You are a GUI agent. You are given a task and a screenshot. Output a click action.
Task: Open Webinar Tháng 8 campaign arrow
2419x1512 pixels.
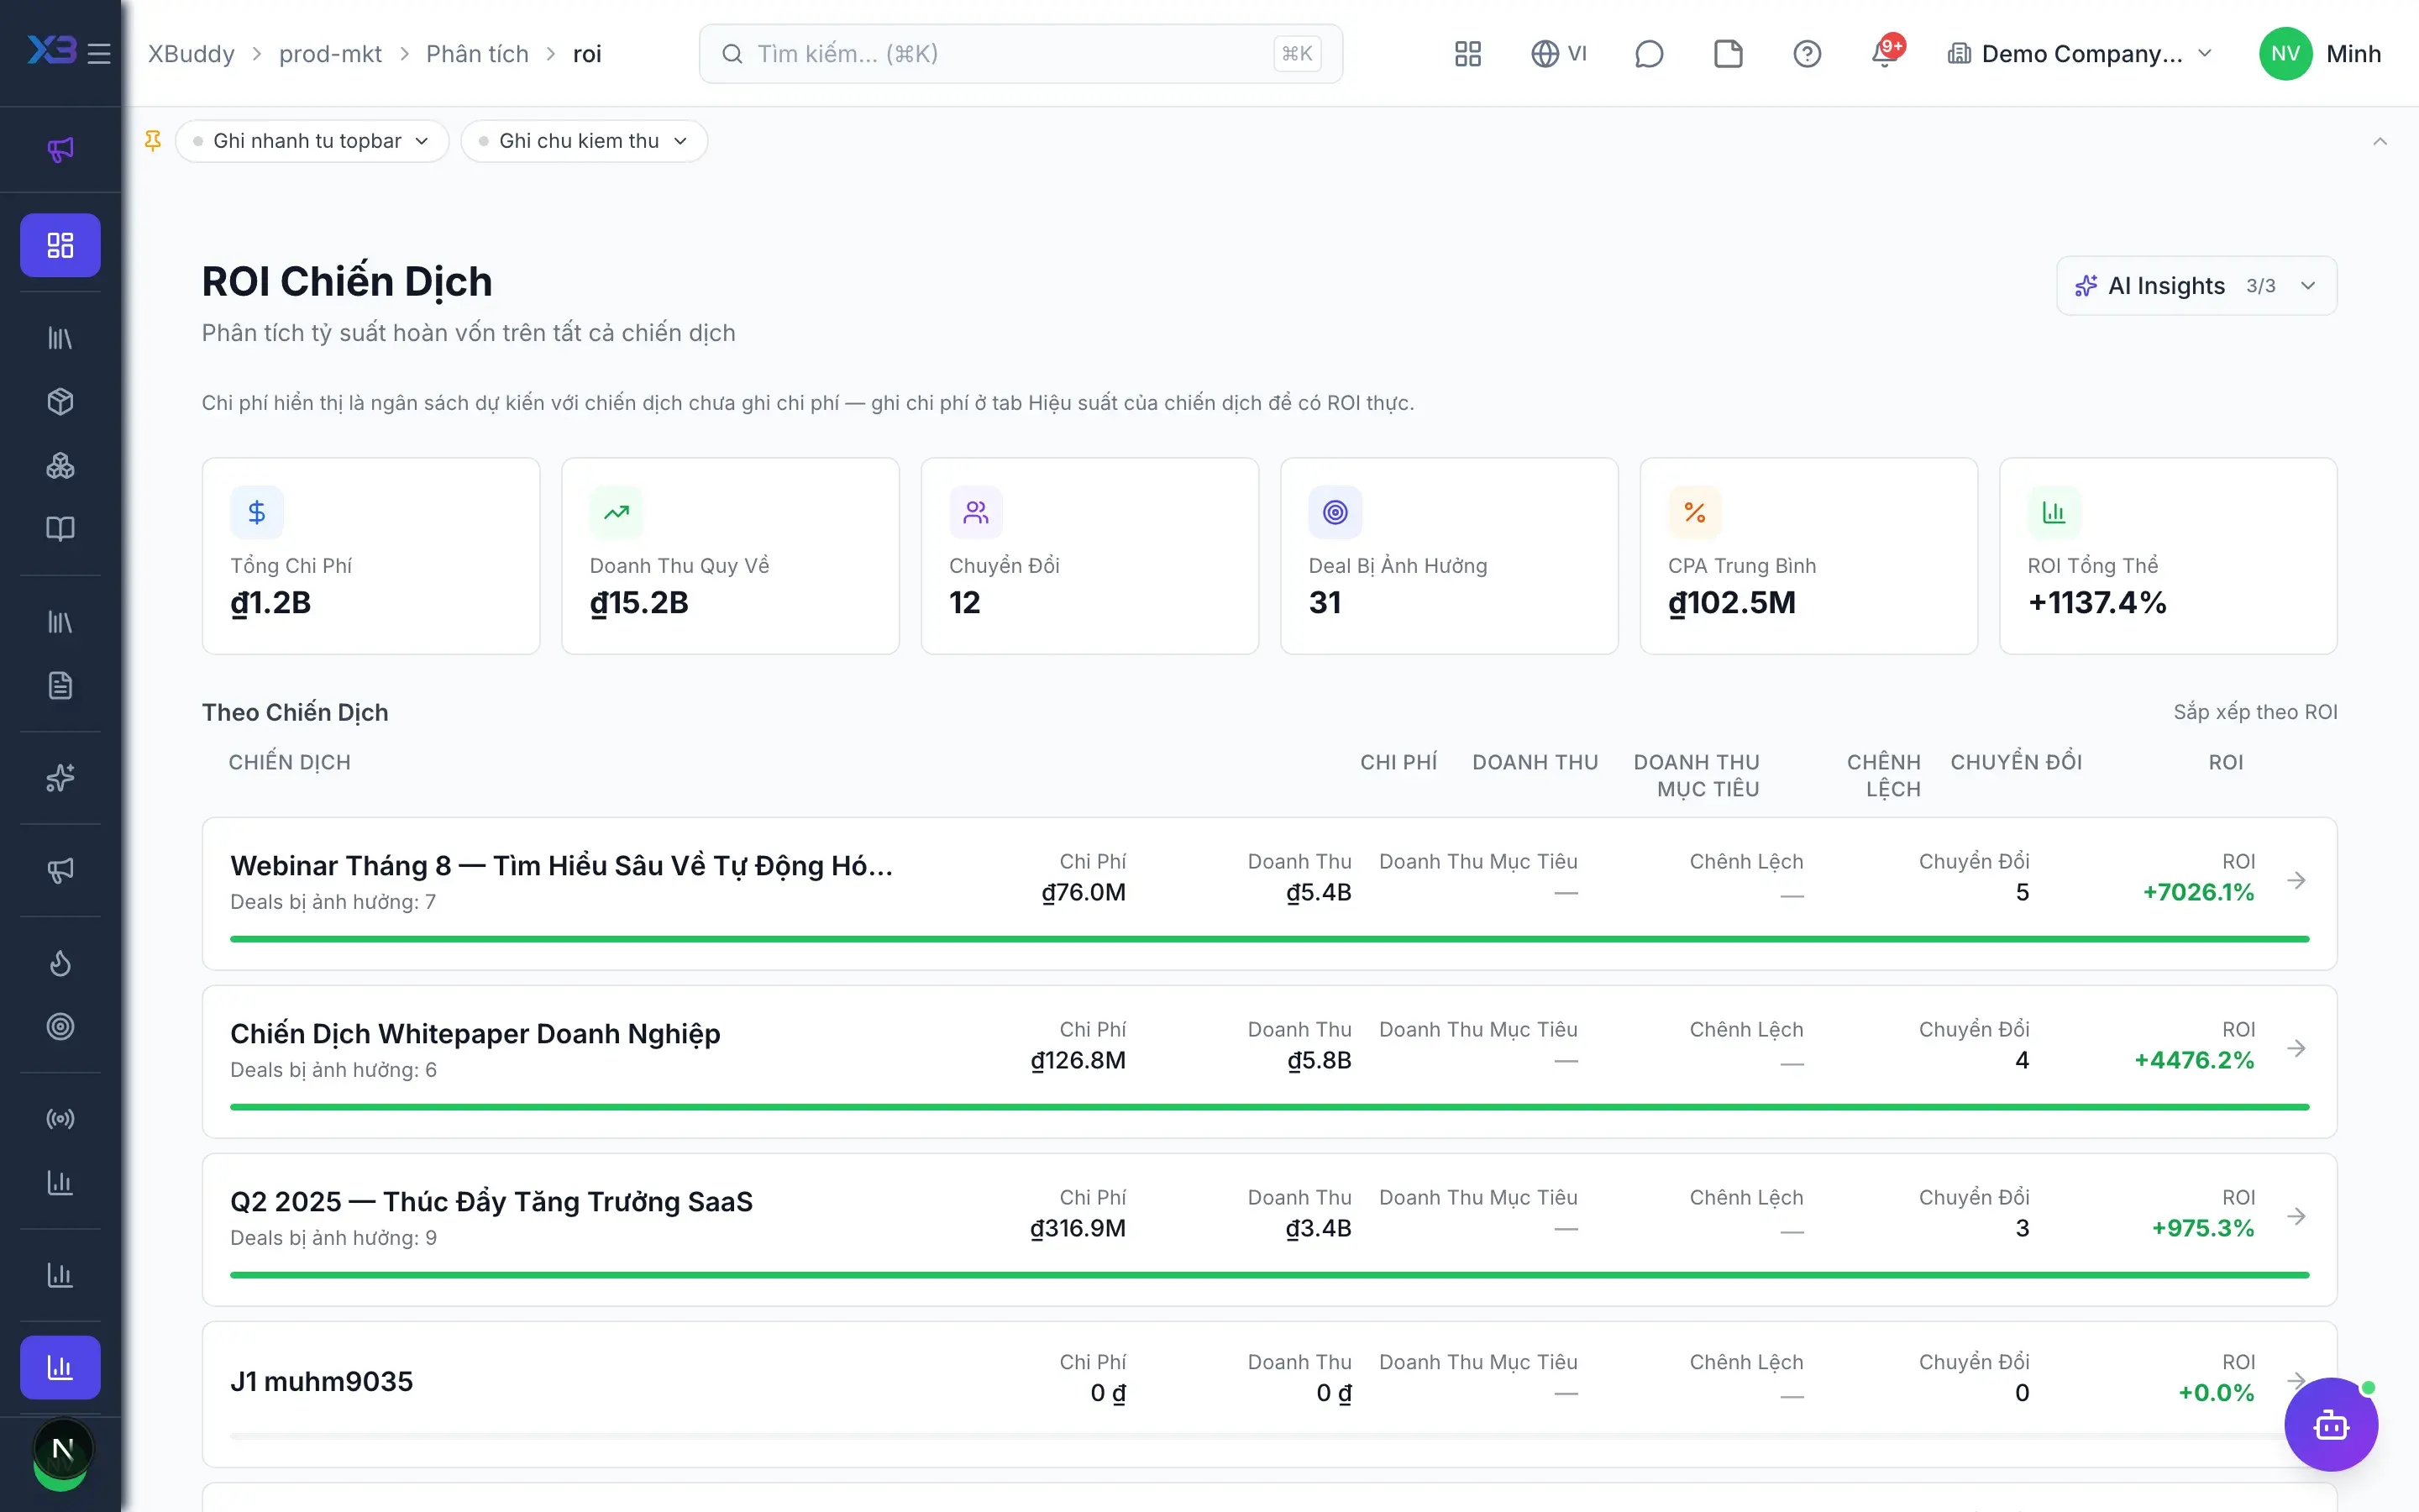[2297, 880]
